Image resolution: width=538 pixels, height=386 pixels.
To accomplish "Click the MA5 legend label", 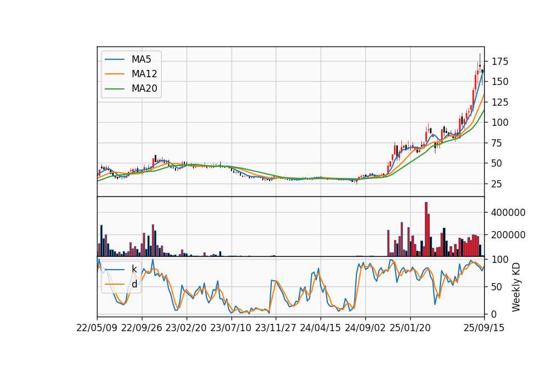I will click(141, 59).
